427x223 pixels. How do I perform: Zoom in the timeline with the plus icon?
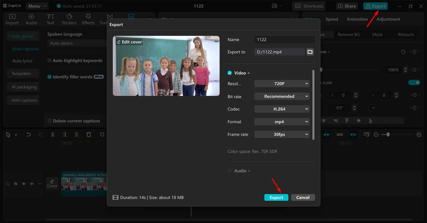(419, 135)
